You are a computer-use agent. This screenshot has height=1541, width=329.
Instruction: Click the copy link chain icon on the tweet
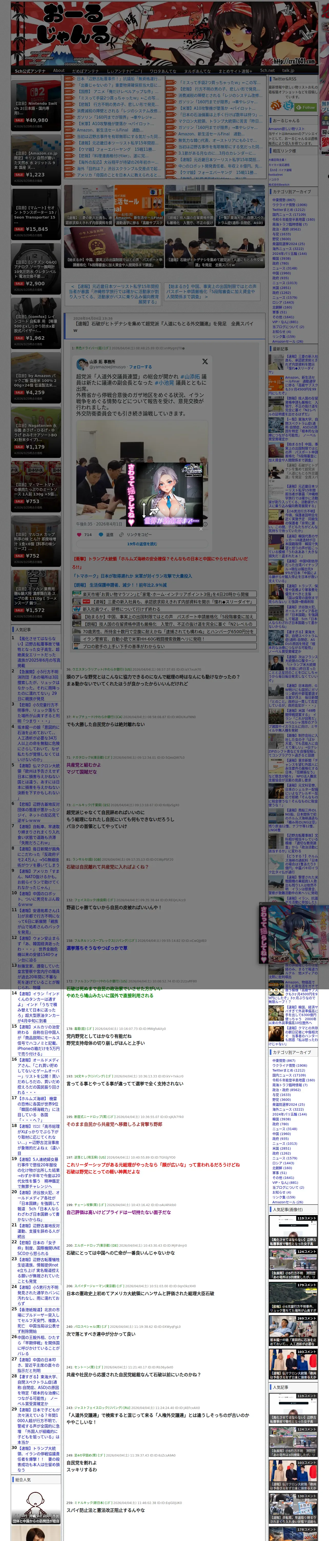coord(121,534)
